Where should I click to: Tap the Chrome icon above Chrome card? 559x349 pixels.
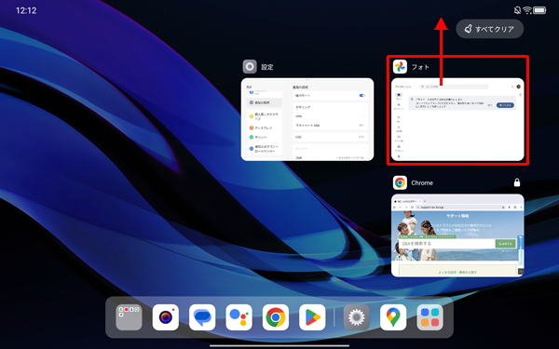pos(400,182)
